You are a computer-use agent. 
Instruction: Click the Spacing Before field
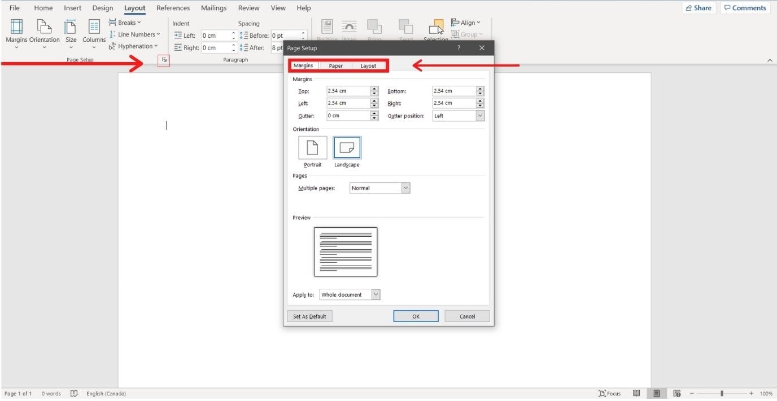pos(286,36)
